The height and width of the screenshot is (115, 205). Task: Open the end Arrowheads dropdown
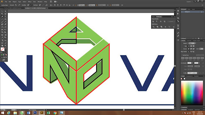pos(199,63)
